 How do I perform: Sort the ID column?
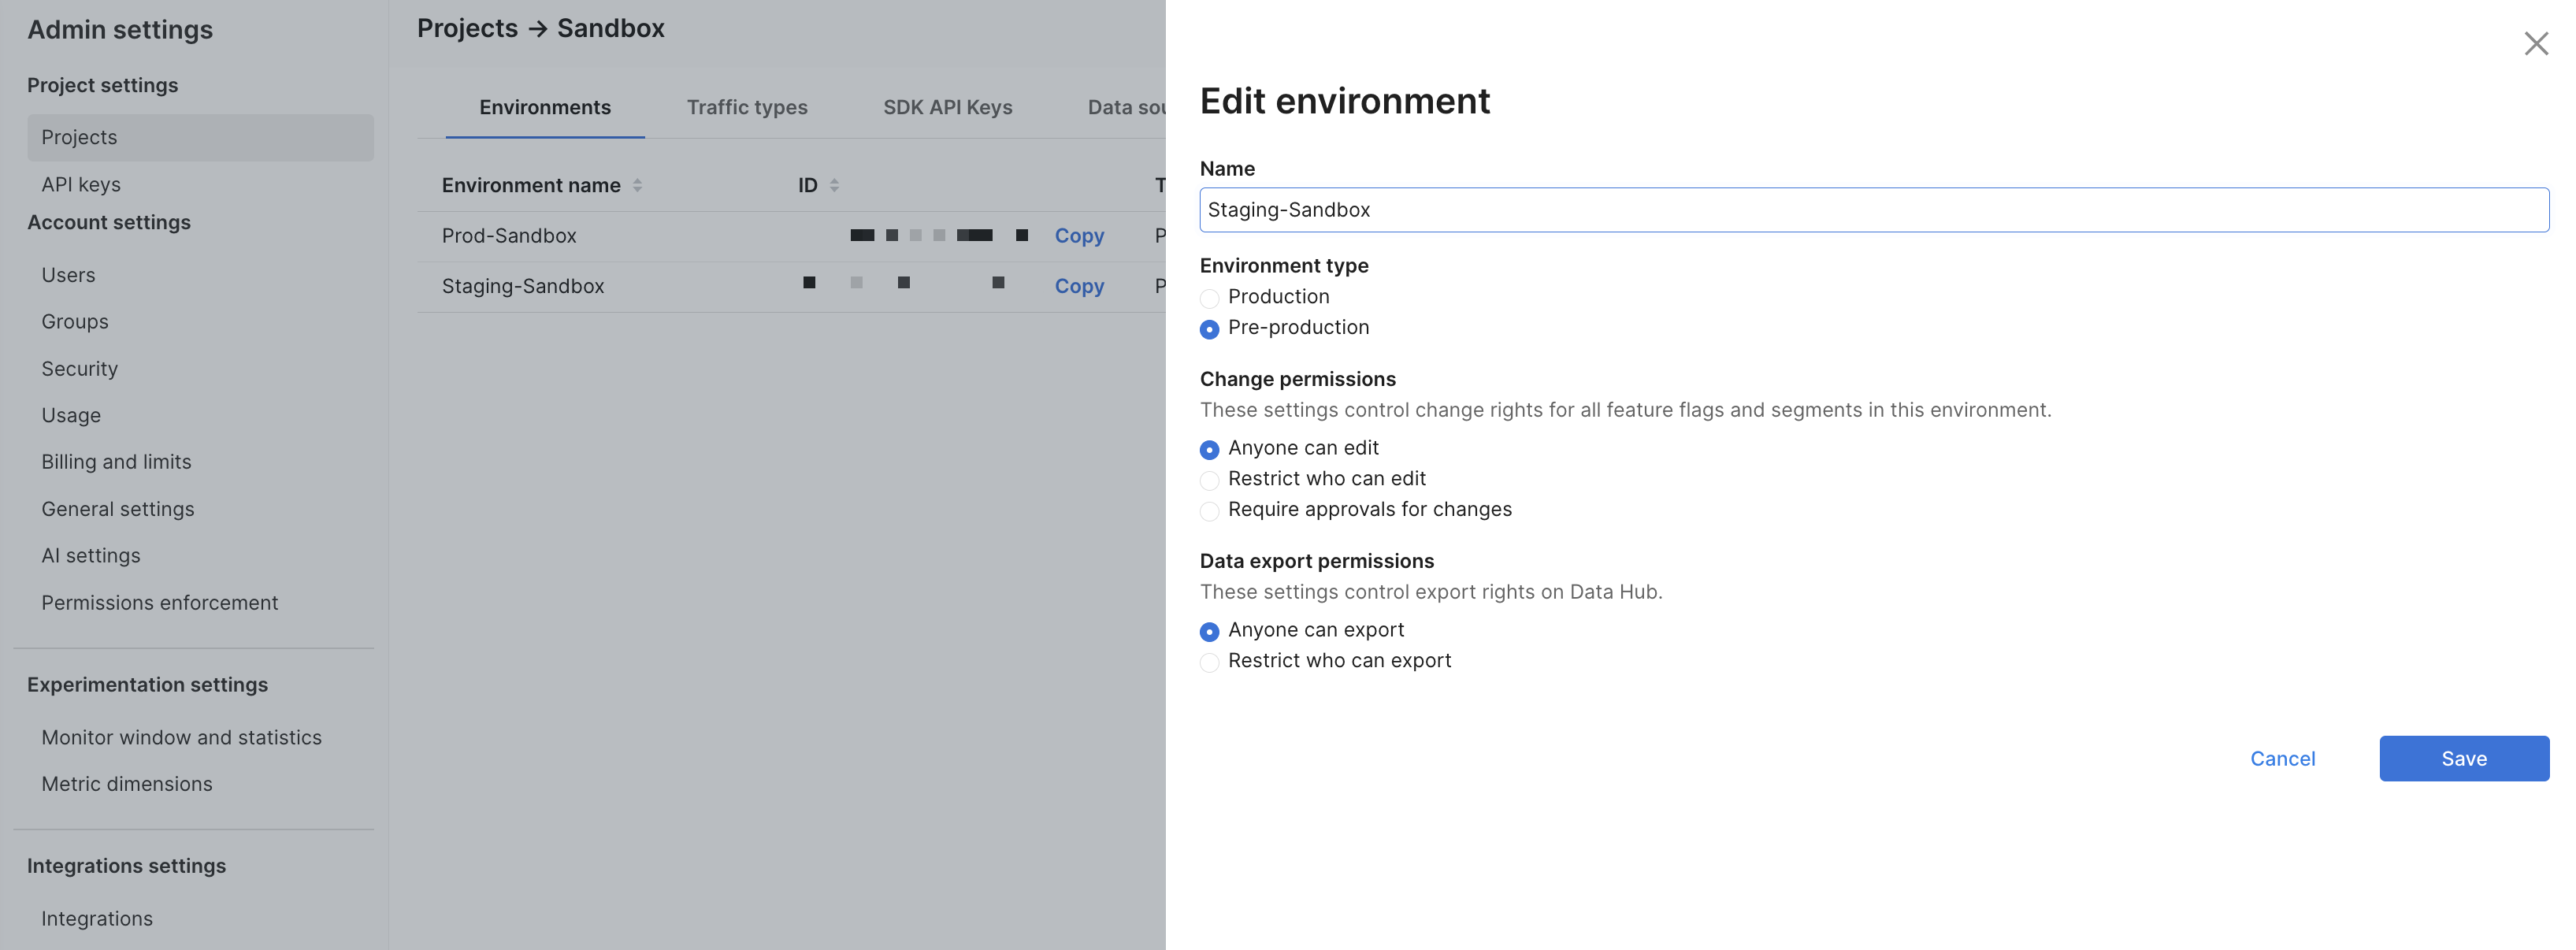pyautogui.click(x=834, y=186)
